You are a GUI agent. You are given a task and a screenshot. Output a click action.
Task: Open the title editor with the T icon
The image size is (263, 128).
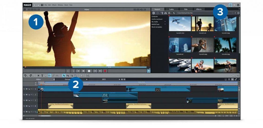tap(42, 76)
